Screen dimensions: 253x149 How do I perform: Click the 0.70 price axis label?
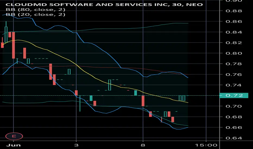(234, 106)
